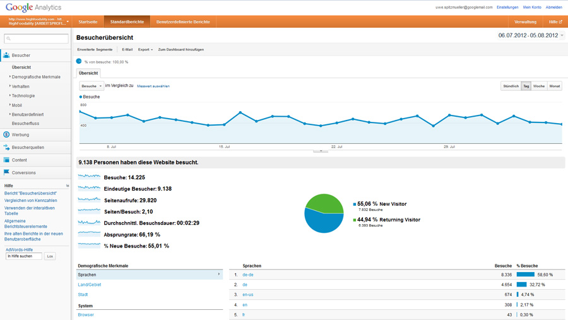This screenshot has width=568, height=320.
Task: Click the Los button for help search
Action: point(50,256)
